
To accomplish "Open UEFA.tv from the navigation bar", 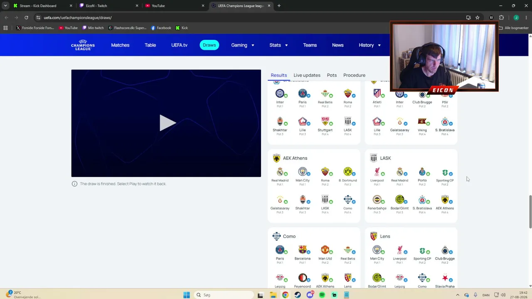I will pyautogui.click(x=179, y=45).
